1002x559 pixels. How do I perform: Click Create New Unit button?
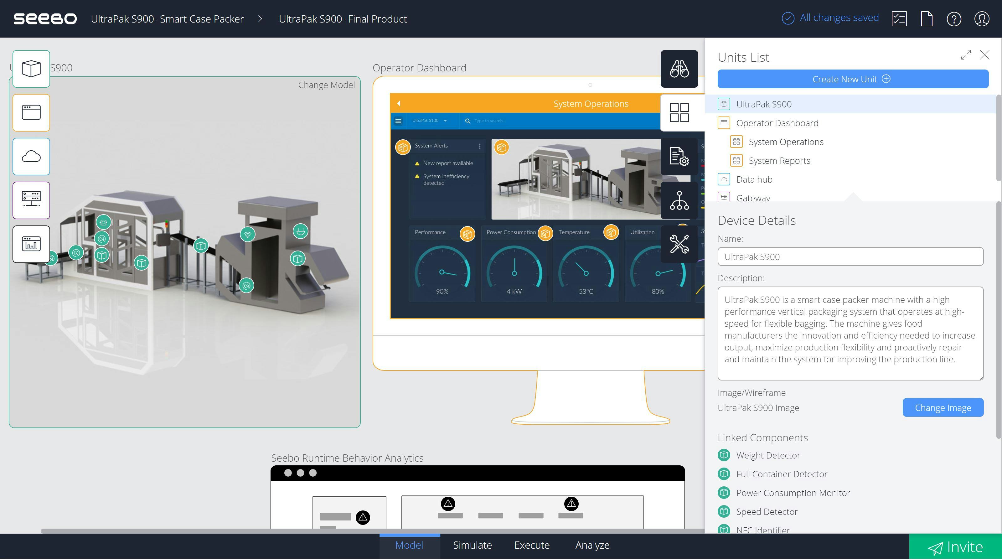(x=853, y=79)
